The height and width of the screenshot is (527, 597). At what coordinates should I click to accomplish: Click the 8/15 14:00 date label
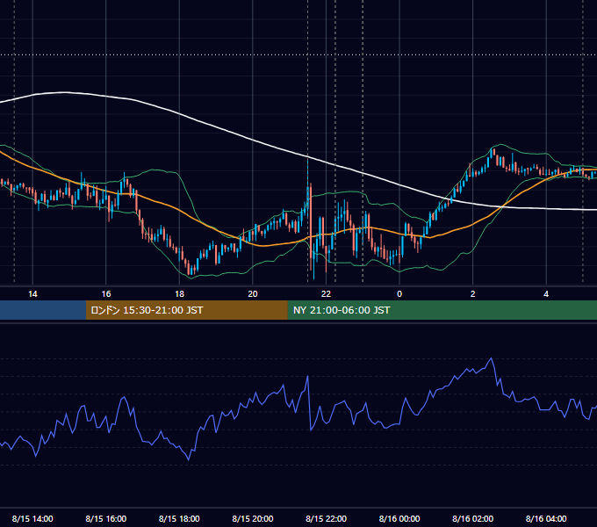pos(32,518)
